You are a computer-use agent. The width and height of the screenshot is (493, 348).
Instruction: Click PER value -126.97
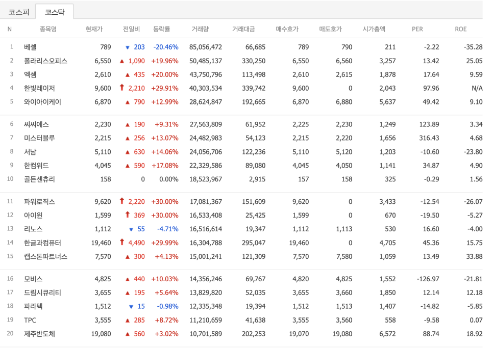point(428,279)
